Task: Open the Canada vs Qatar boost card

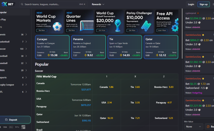Action: coord(161,47)
